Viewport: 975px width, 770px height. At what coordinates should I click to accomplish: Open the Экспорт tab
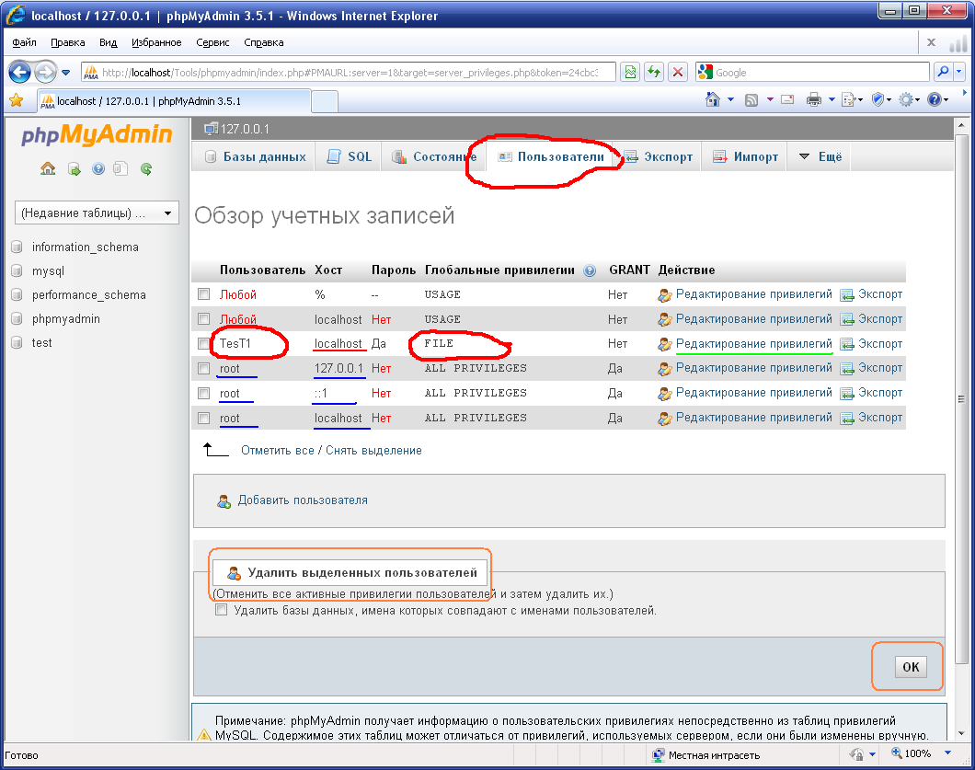pyautogui.click(x=659, y=156)
